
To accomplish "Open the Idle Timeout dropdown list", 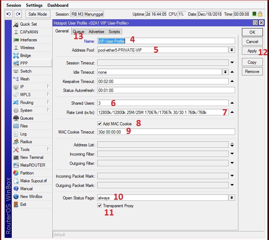I will (x=225, y=72).
